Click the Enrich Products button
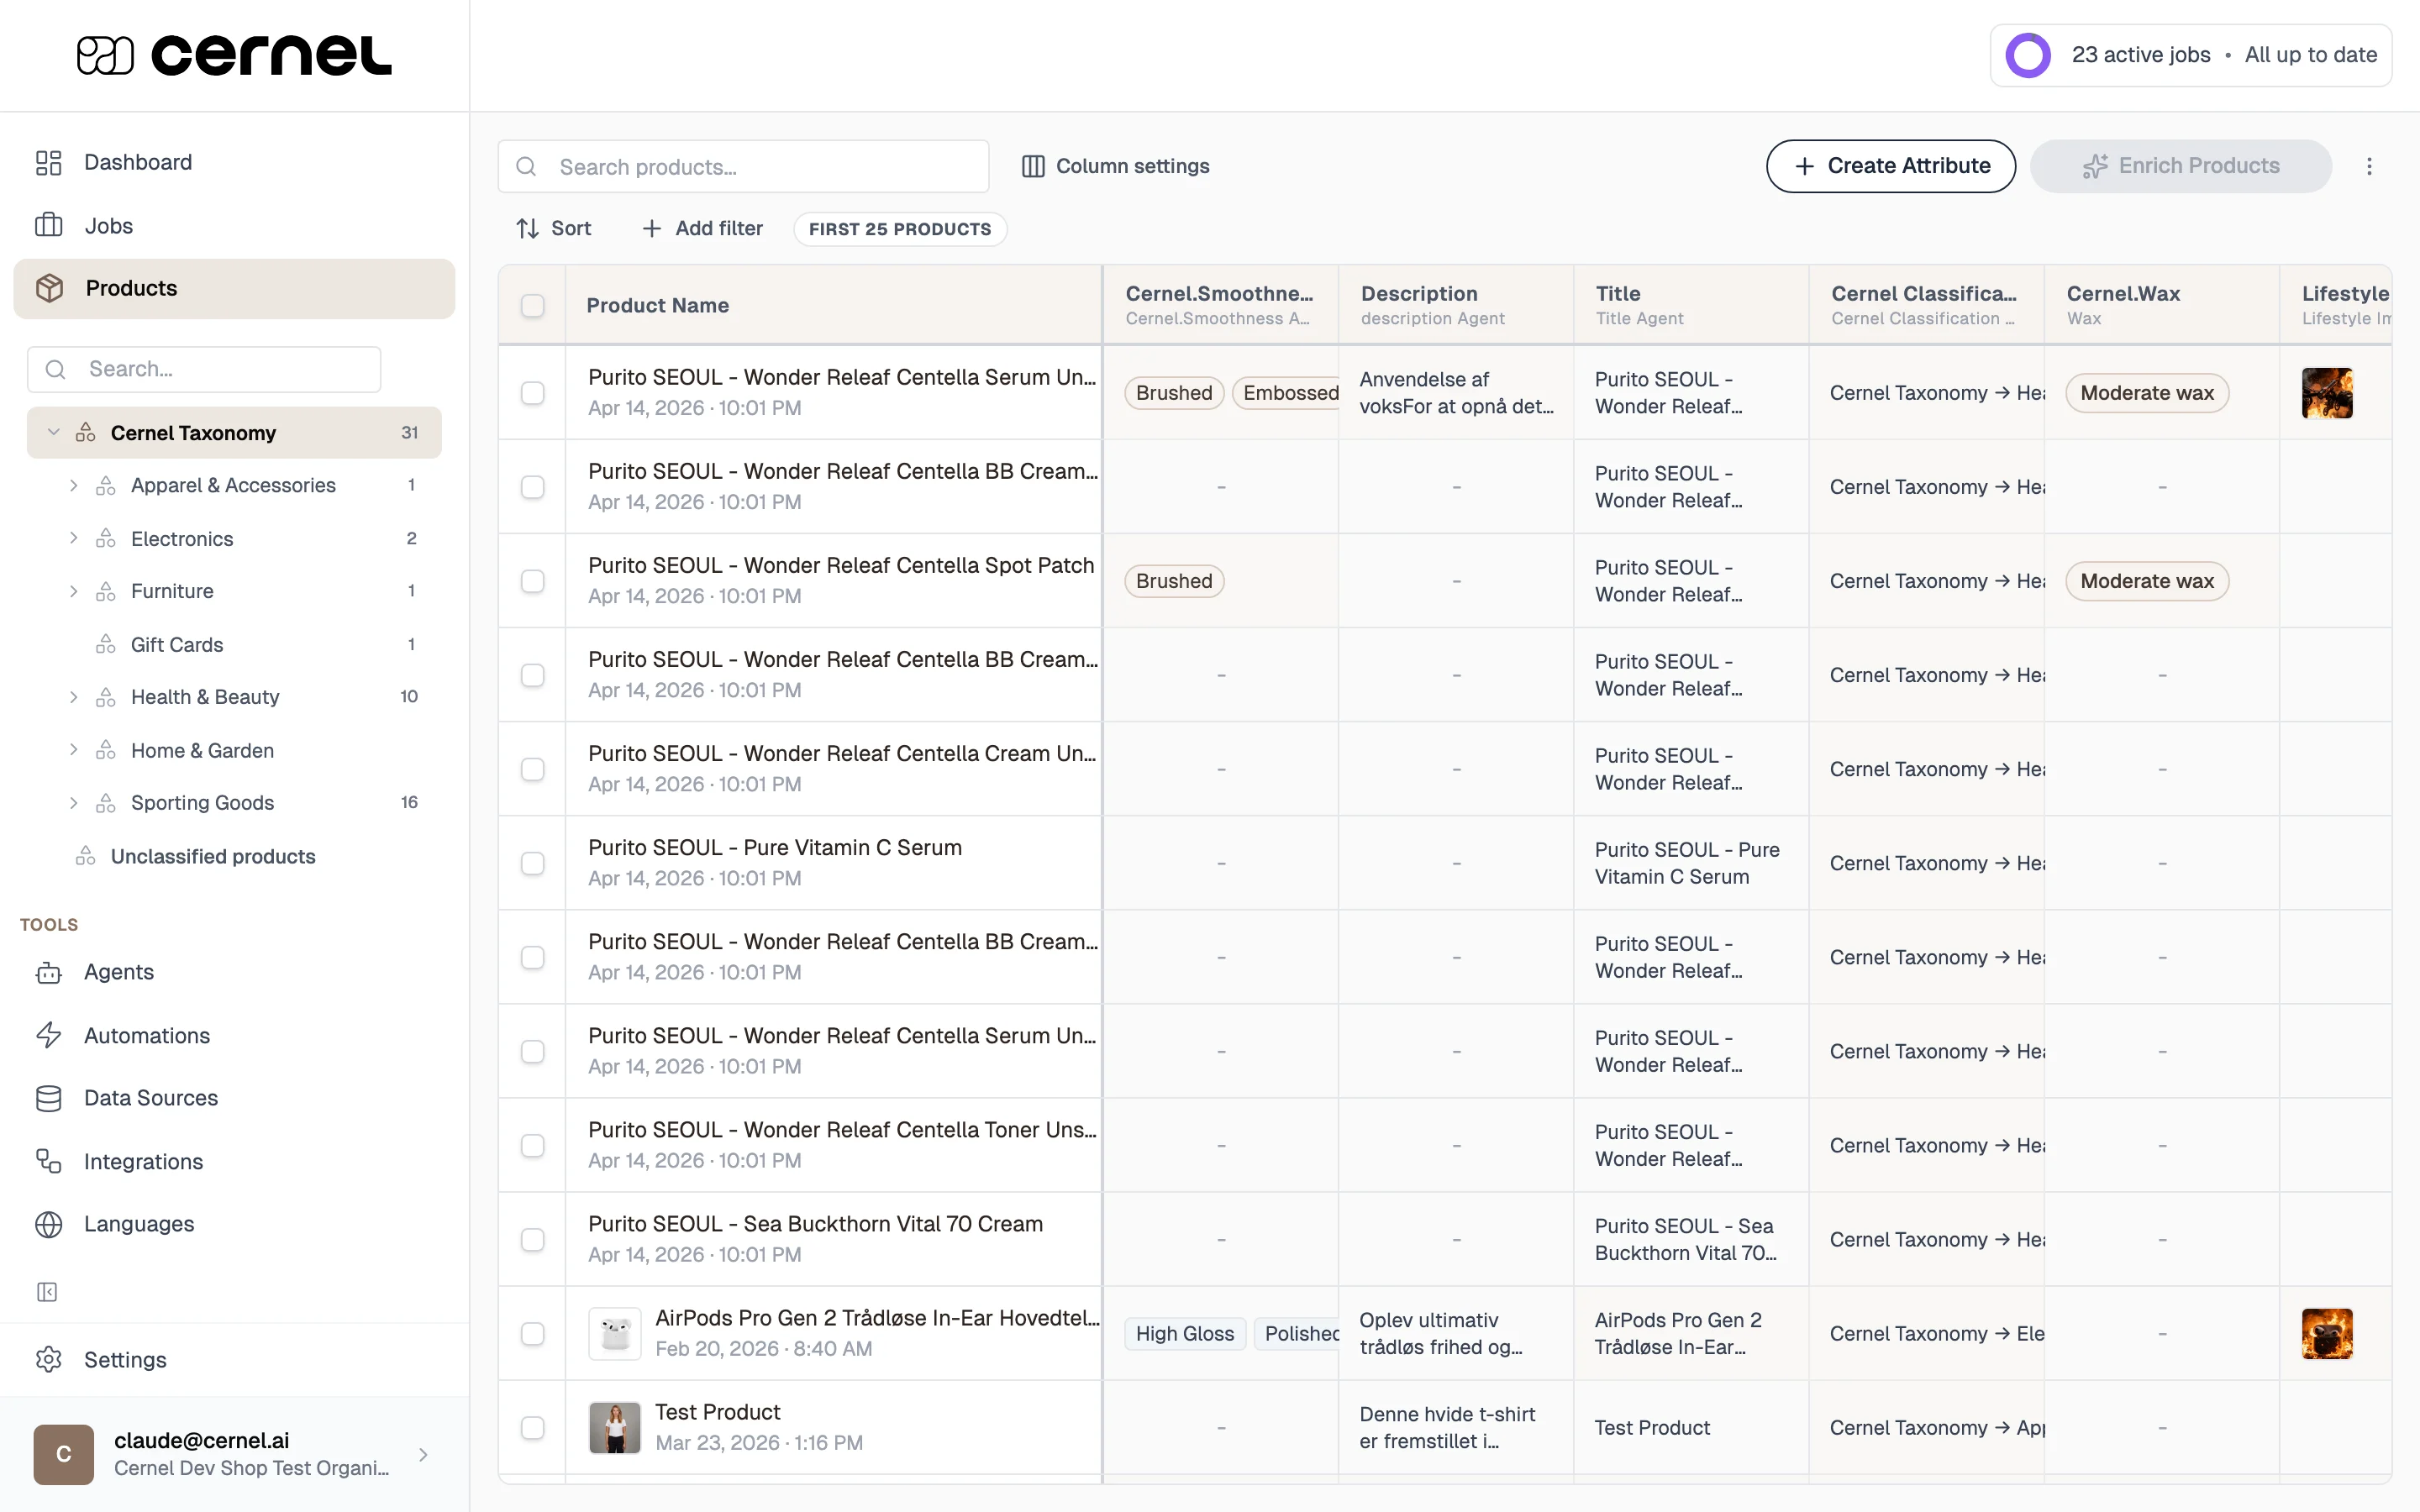Viewport: 2420px width, 1512px height. [x=2181, y=166]
